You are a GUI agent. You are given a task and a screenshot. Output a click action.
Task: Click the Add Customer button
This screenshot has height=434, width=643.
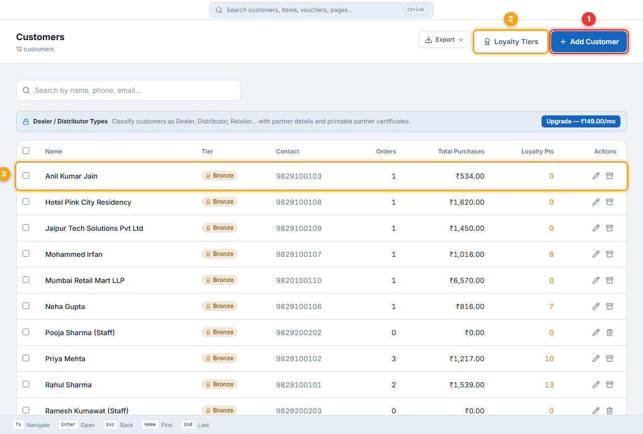[x=589, y=42]
